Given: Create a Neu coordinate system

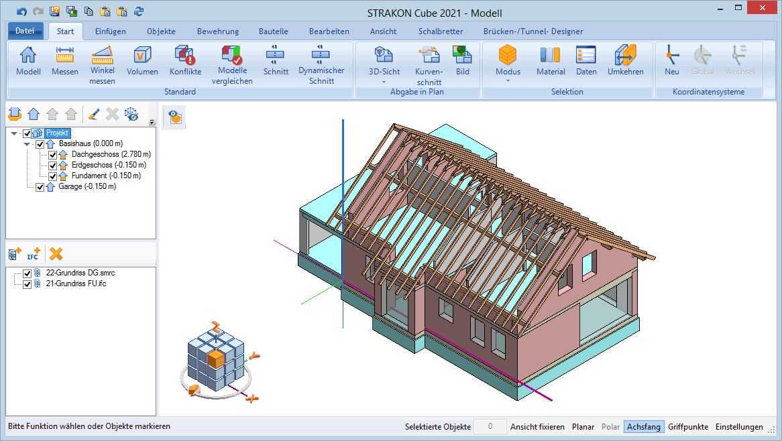Looking at the screenshot, I should tap(672, 61).
